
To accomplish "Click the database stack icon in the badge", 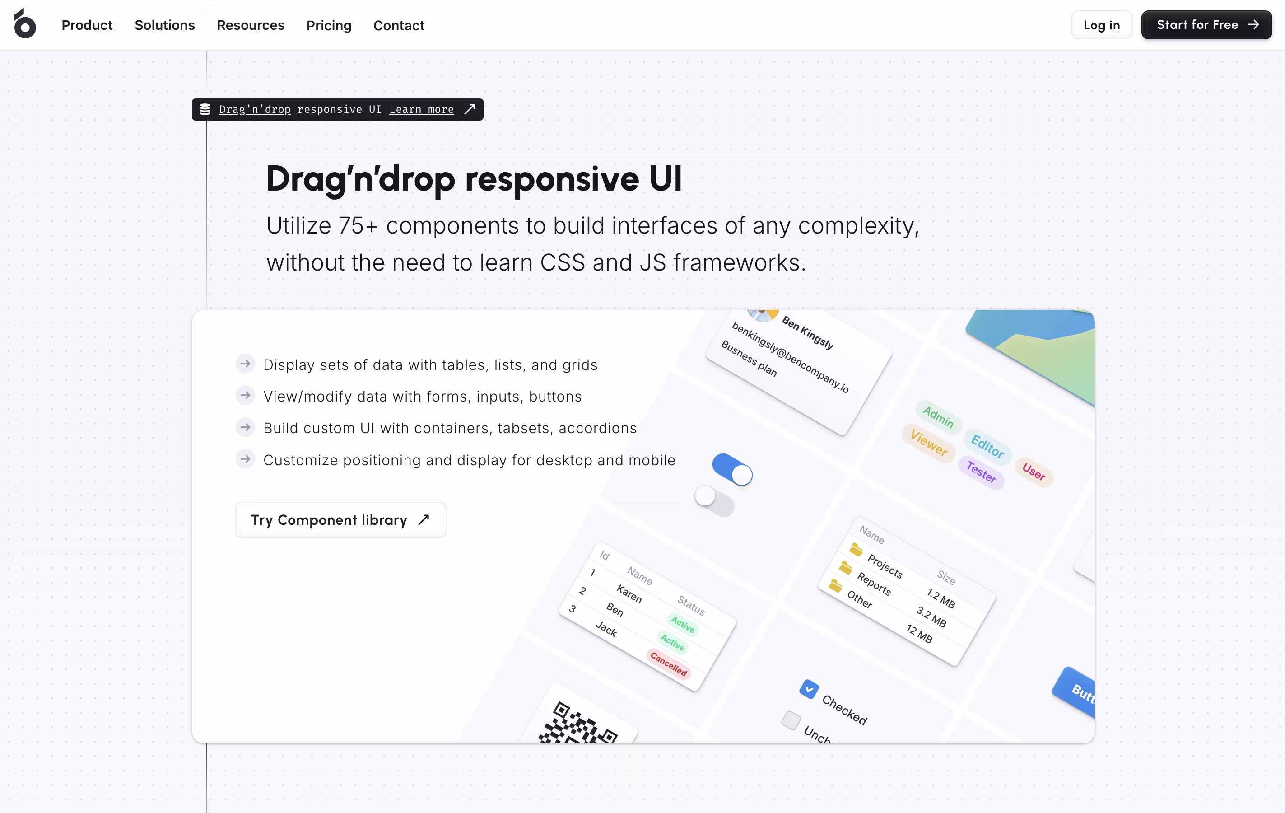I will pyautogui.click(x=205, y=109).
